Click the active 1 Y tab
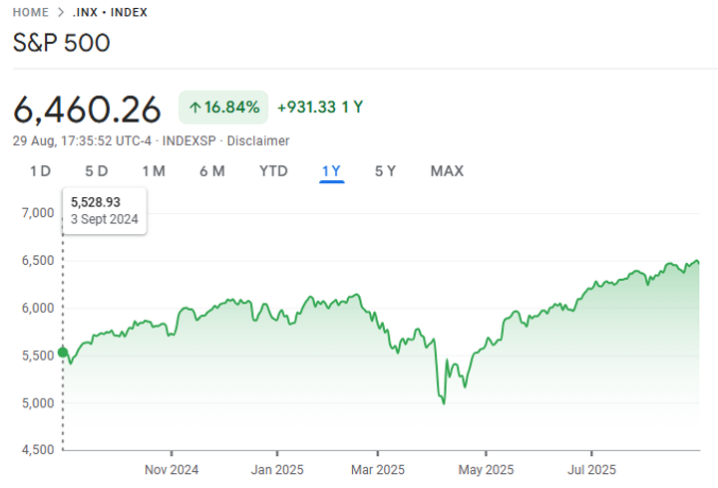718x488 pixels. pos(331,171)
